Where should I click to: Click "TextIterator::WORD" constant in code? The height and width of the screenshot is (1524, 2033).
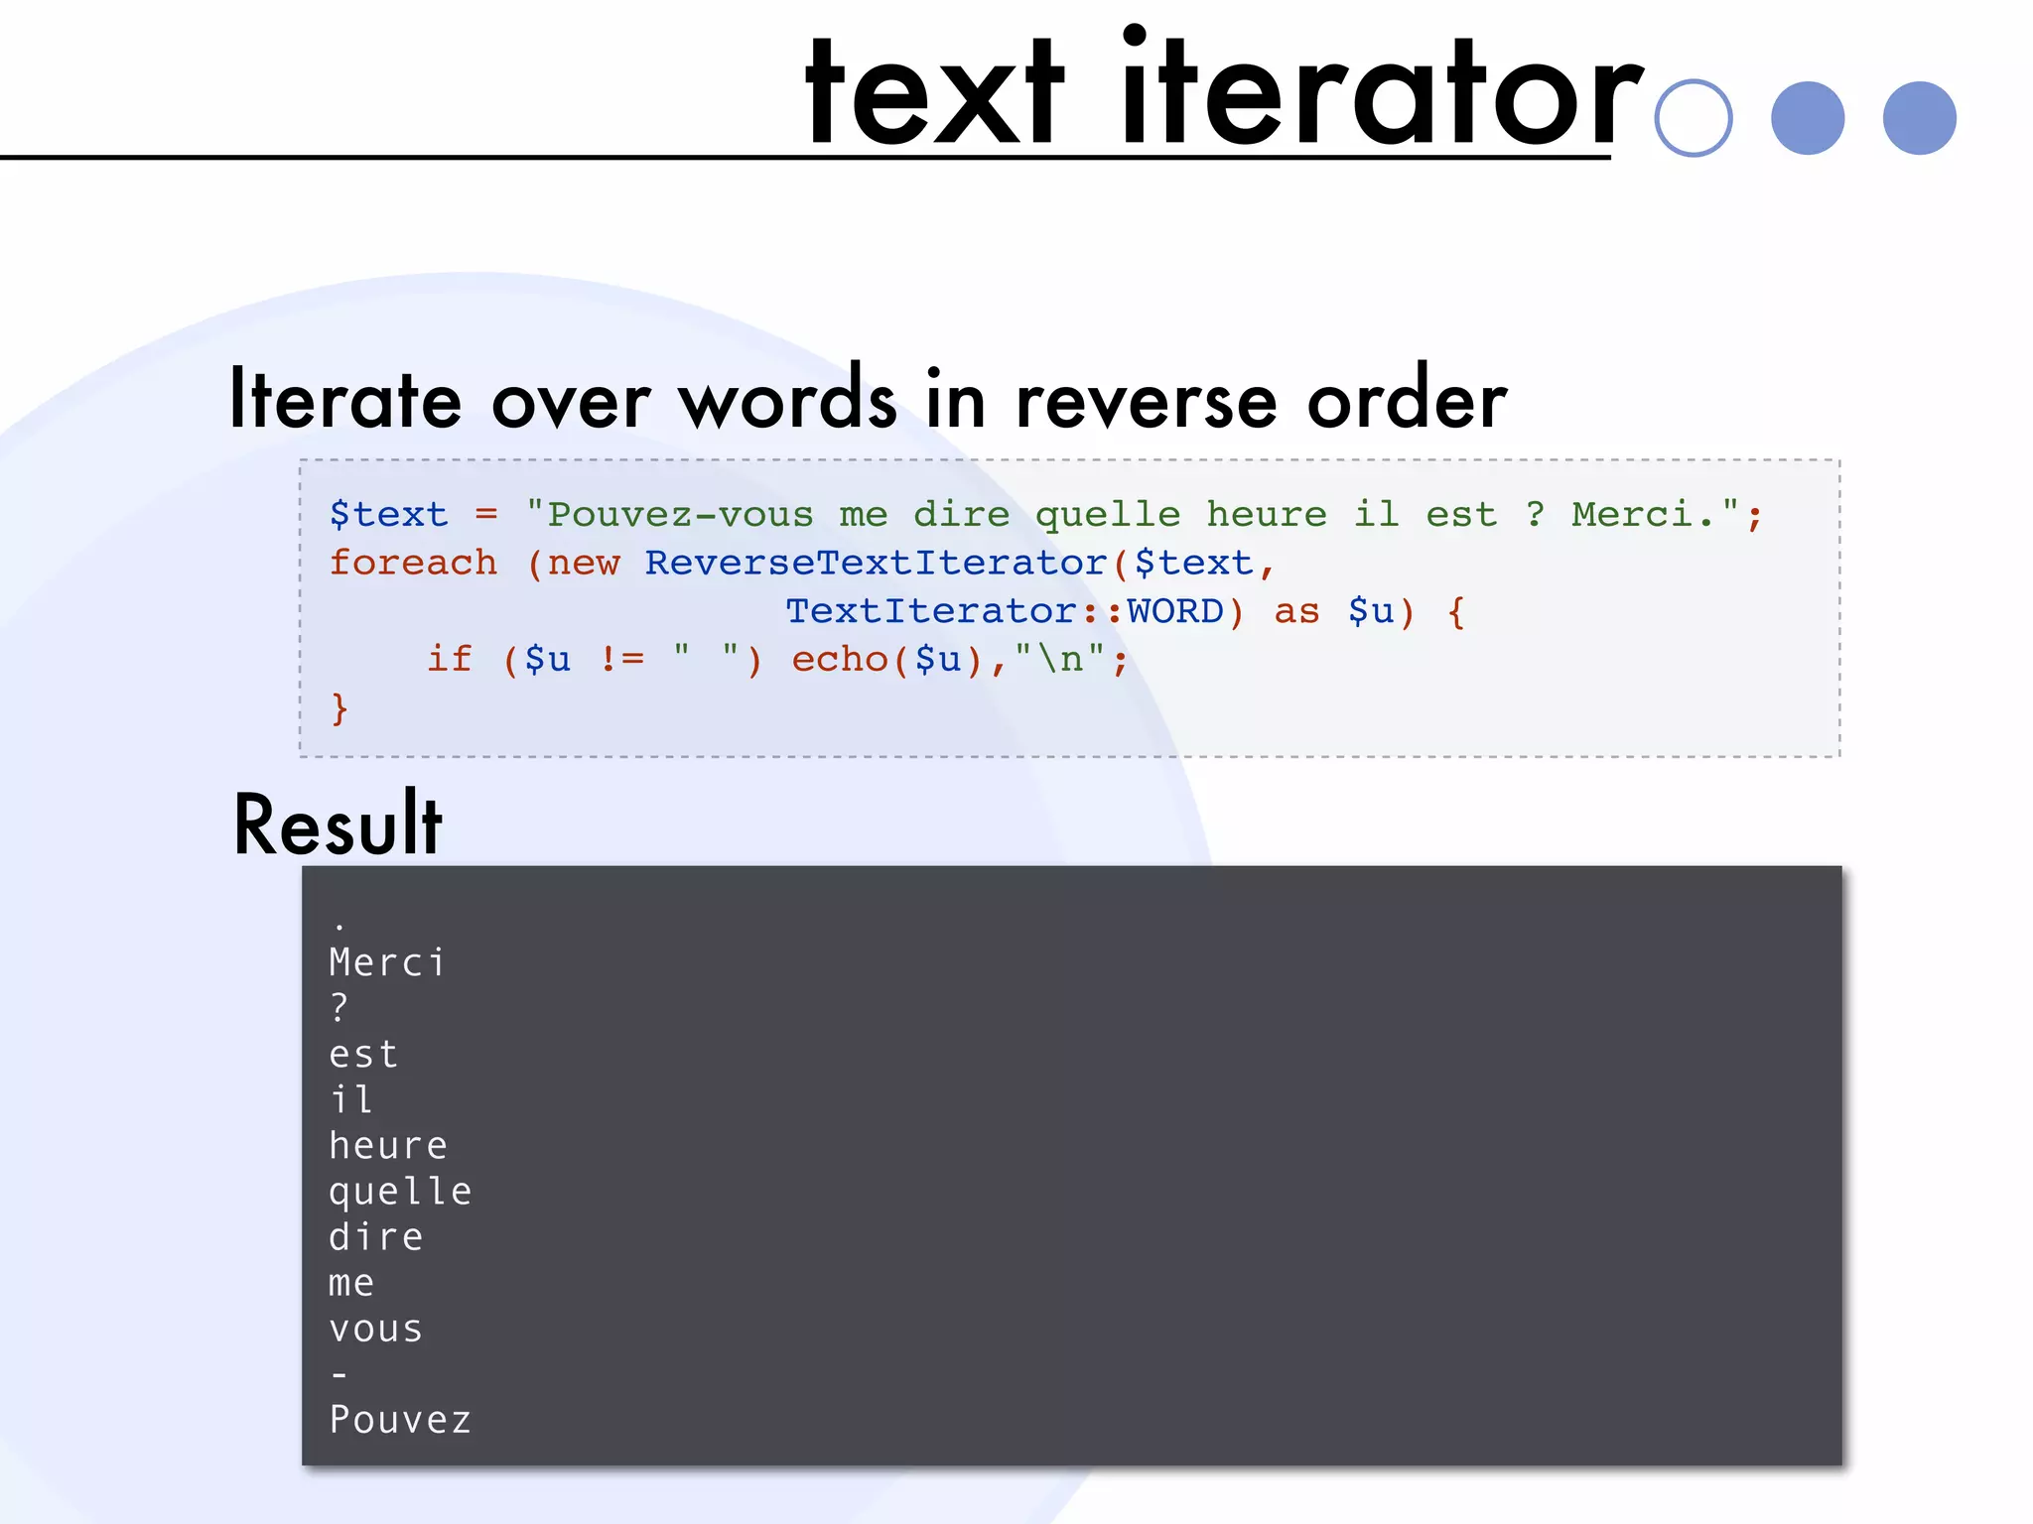[1005, 611]
